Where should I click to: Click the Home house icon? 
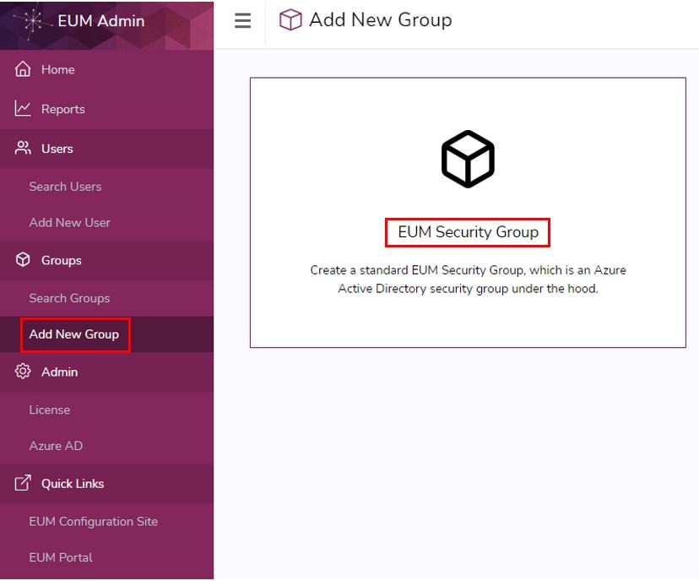23,69
